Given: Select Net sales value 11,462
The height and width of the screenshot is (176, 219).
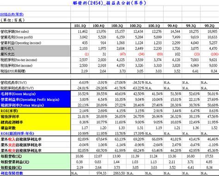Looking at the screenshot, I should (83, 31).
